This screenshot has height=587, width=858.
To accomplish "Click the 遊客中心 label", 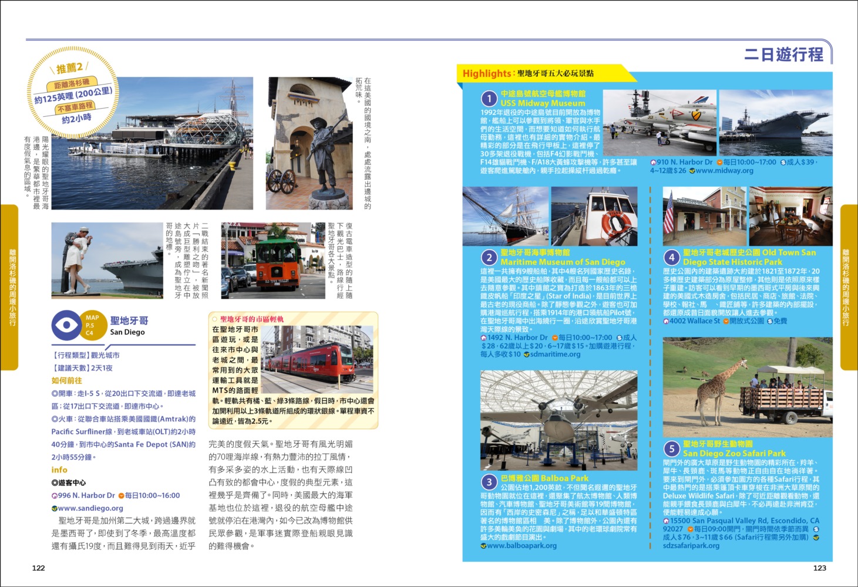I will (69, 483).
